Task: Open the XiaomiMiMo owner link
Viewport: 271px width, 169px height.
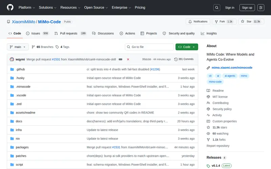Action: tap(23, 22)
